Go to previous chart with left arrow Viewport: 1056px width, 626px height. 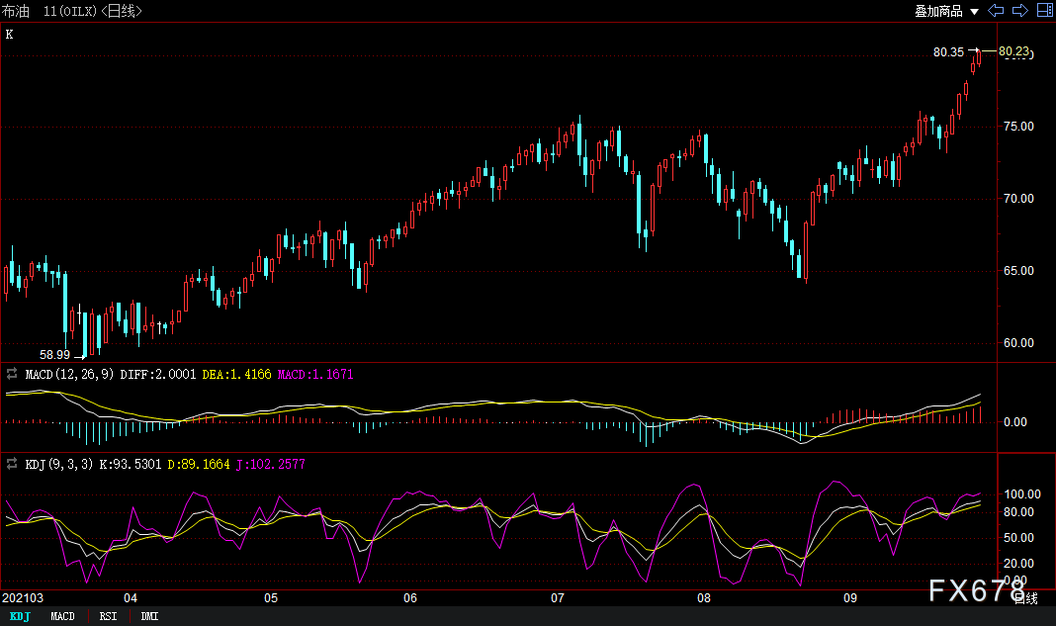[x=996, y=10]
